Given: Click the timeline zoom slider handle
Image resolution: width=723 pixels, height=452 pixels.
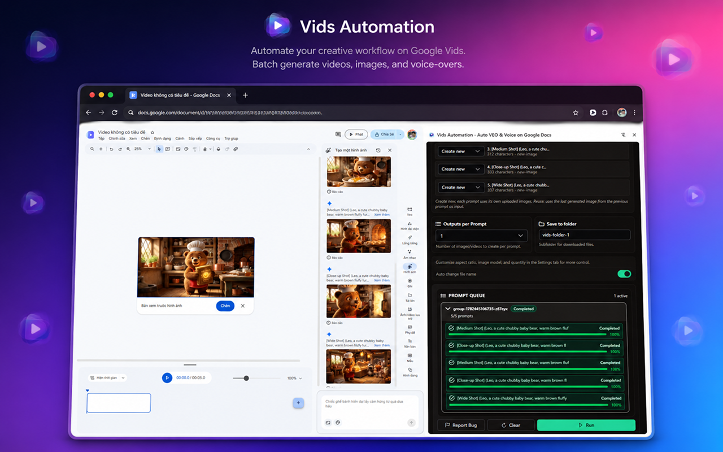Looking at the screenshot, I should (x=246, y=378).
